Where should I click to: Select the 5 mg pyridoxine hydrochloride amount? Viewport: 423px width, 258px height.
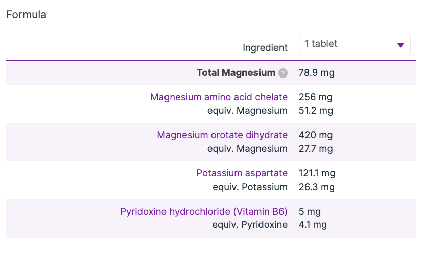[310, 211]
